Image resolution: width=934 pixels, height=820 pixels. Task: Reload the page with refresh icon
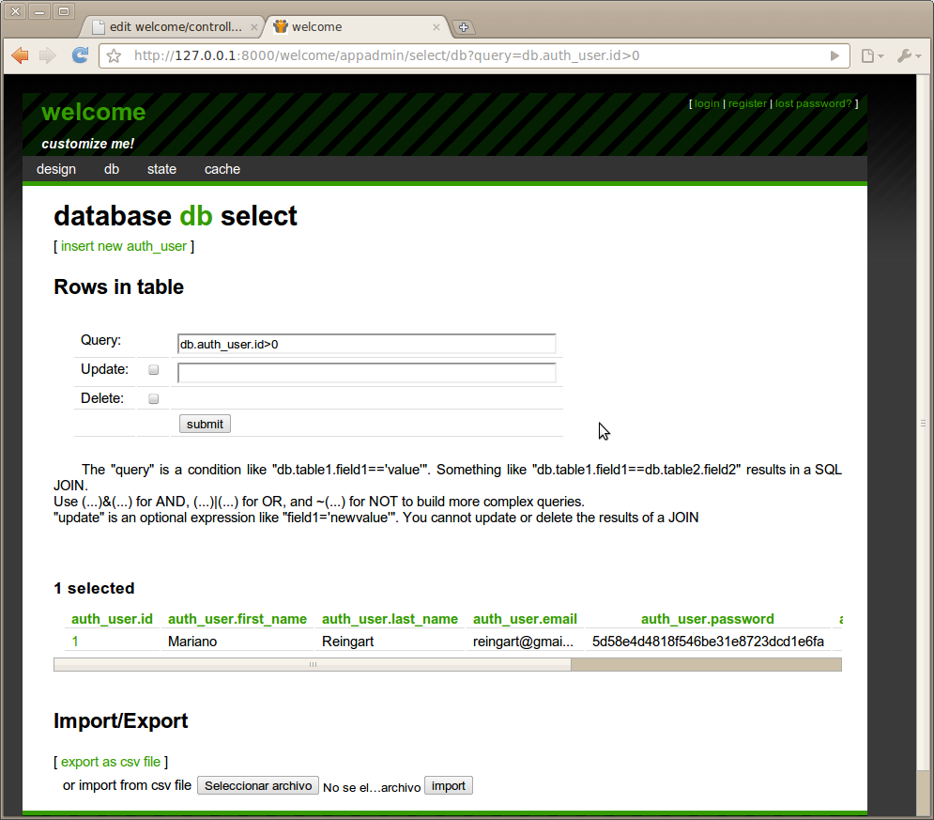click(80, 55)
